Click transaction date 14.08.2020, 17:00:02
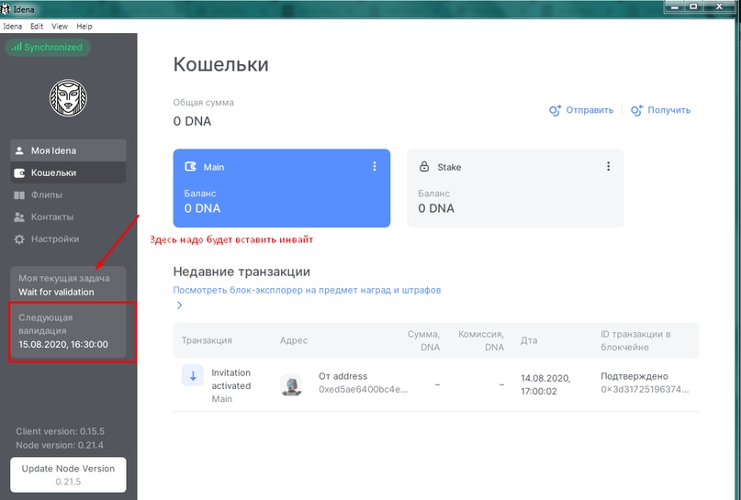Image resolution: width=741 pixels, height=500 pixels. click(545, 384)
